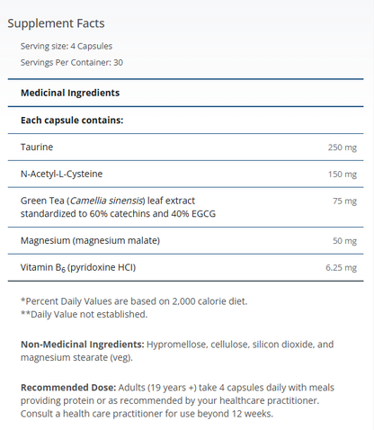Click the 50 mg magnesium amount

[x=344, y=241]
